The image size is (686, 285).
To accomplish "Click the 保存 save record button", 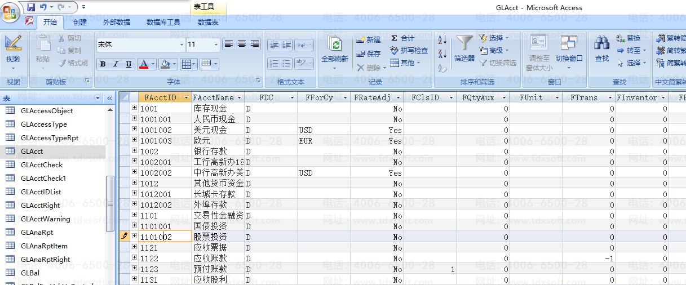I will coord(369,54).
